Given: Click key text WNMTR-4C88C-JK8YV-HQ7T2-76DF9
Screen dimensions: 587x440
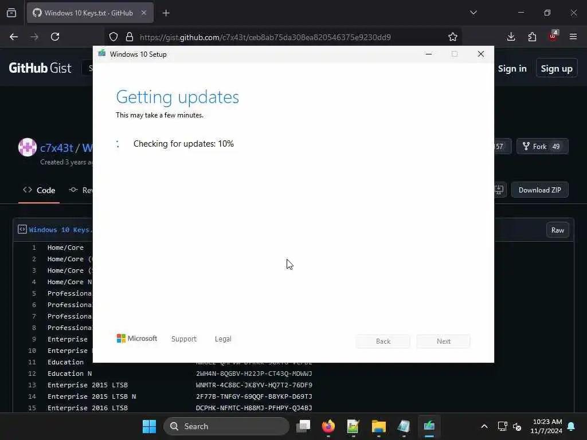Looking at the screenshot, I should point(254,384).
